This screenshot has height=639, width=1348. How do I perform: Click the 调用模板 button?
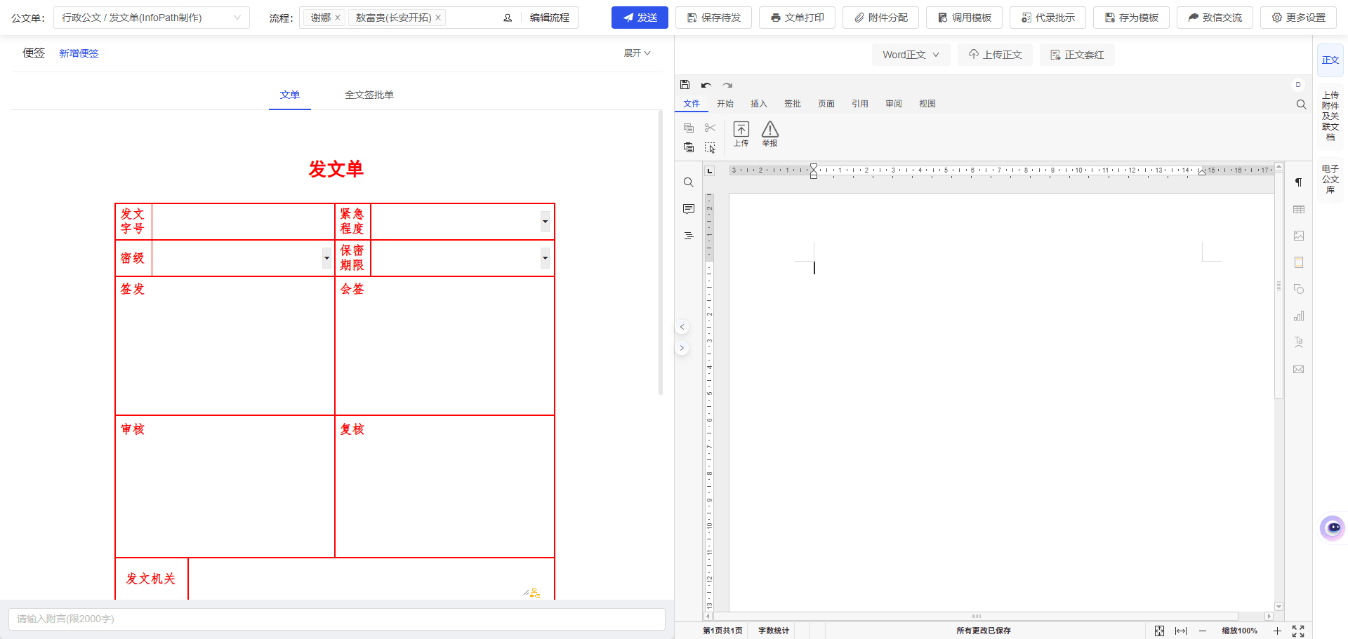(964, 18)
